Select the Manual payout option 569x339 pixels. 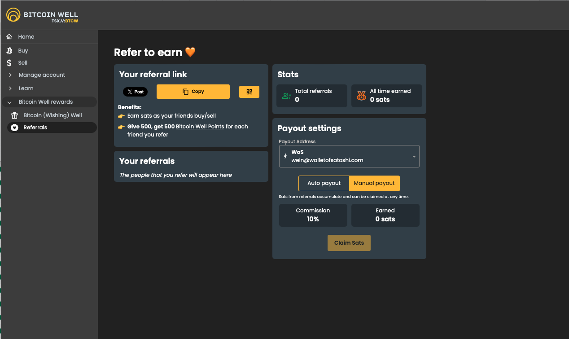click(x=374, y=183)
